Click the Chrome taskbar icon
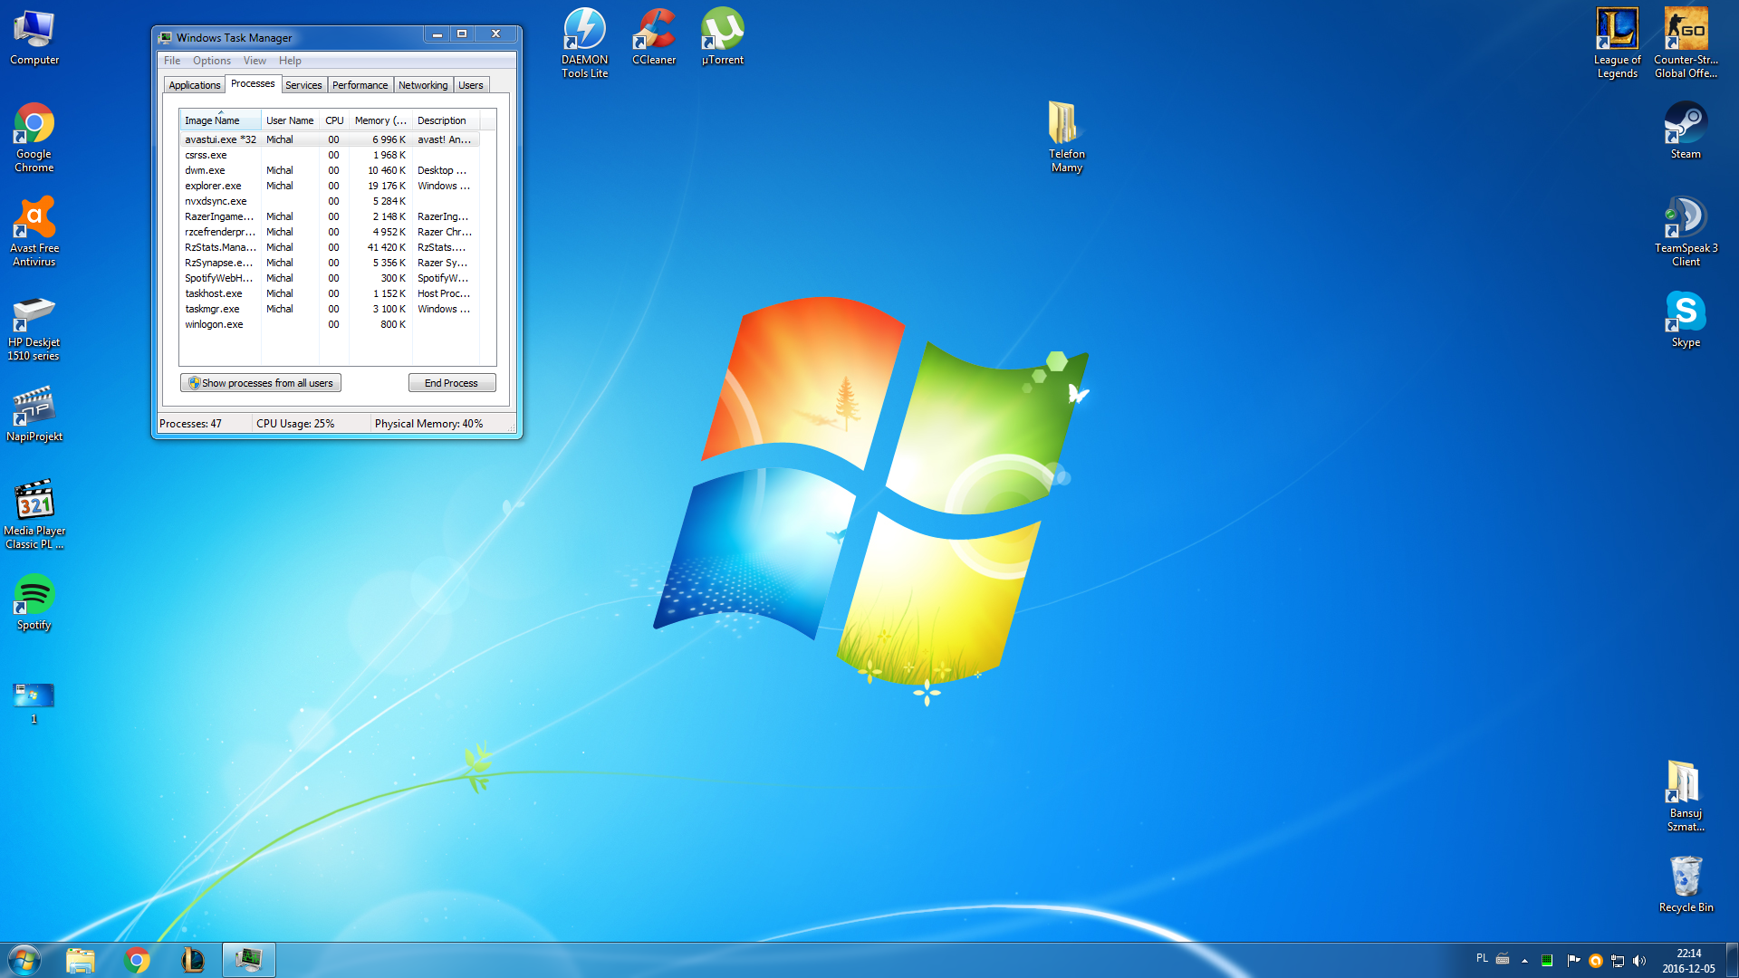The height and width of the screenshot is (978, 1739). click(137, 960)
